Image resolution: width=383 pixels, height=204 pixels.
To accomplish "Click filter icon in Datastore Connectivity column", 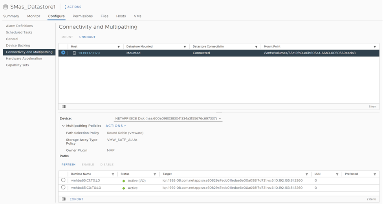I will [256, 47].
